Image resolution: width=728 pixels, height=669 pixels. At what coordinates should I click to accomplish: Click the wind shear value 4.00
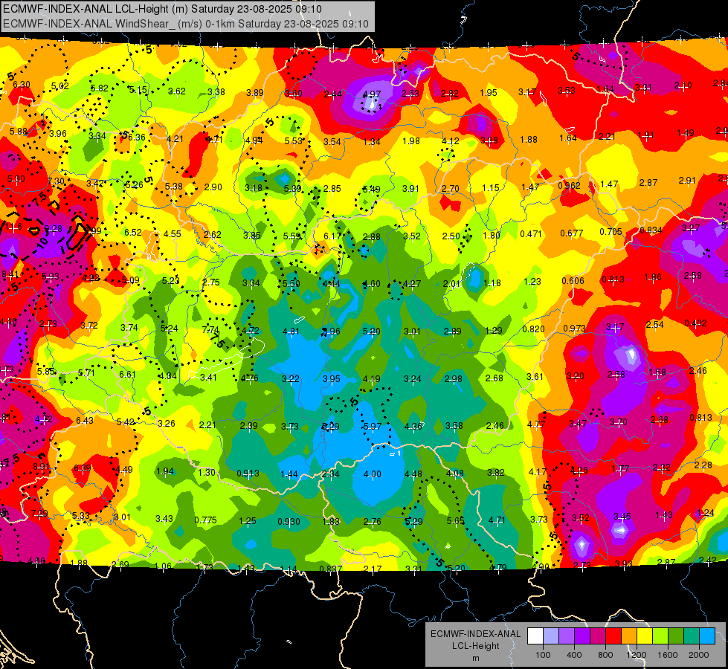pos(373,474)
